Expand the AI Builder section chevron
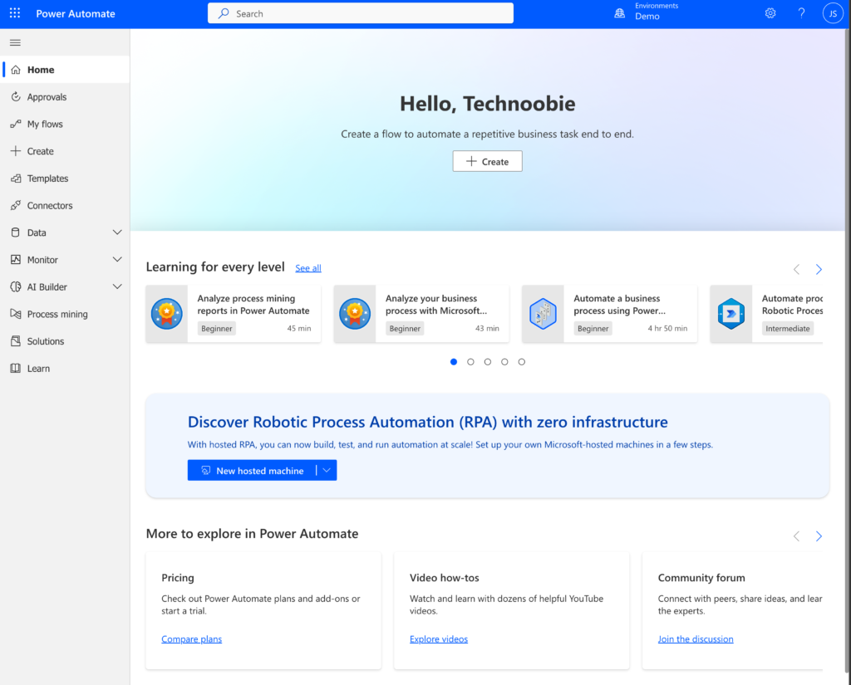 [116, 286]
